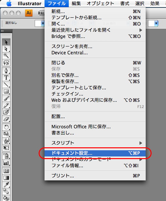The height and width of the screenshot is (201, 166).
Task: Choose Web およびデバイス用に保存...
Action: pyautogui.click(x=95, y=100)
